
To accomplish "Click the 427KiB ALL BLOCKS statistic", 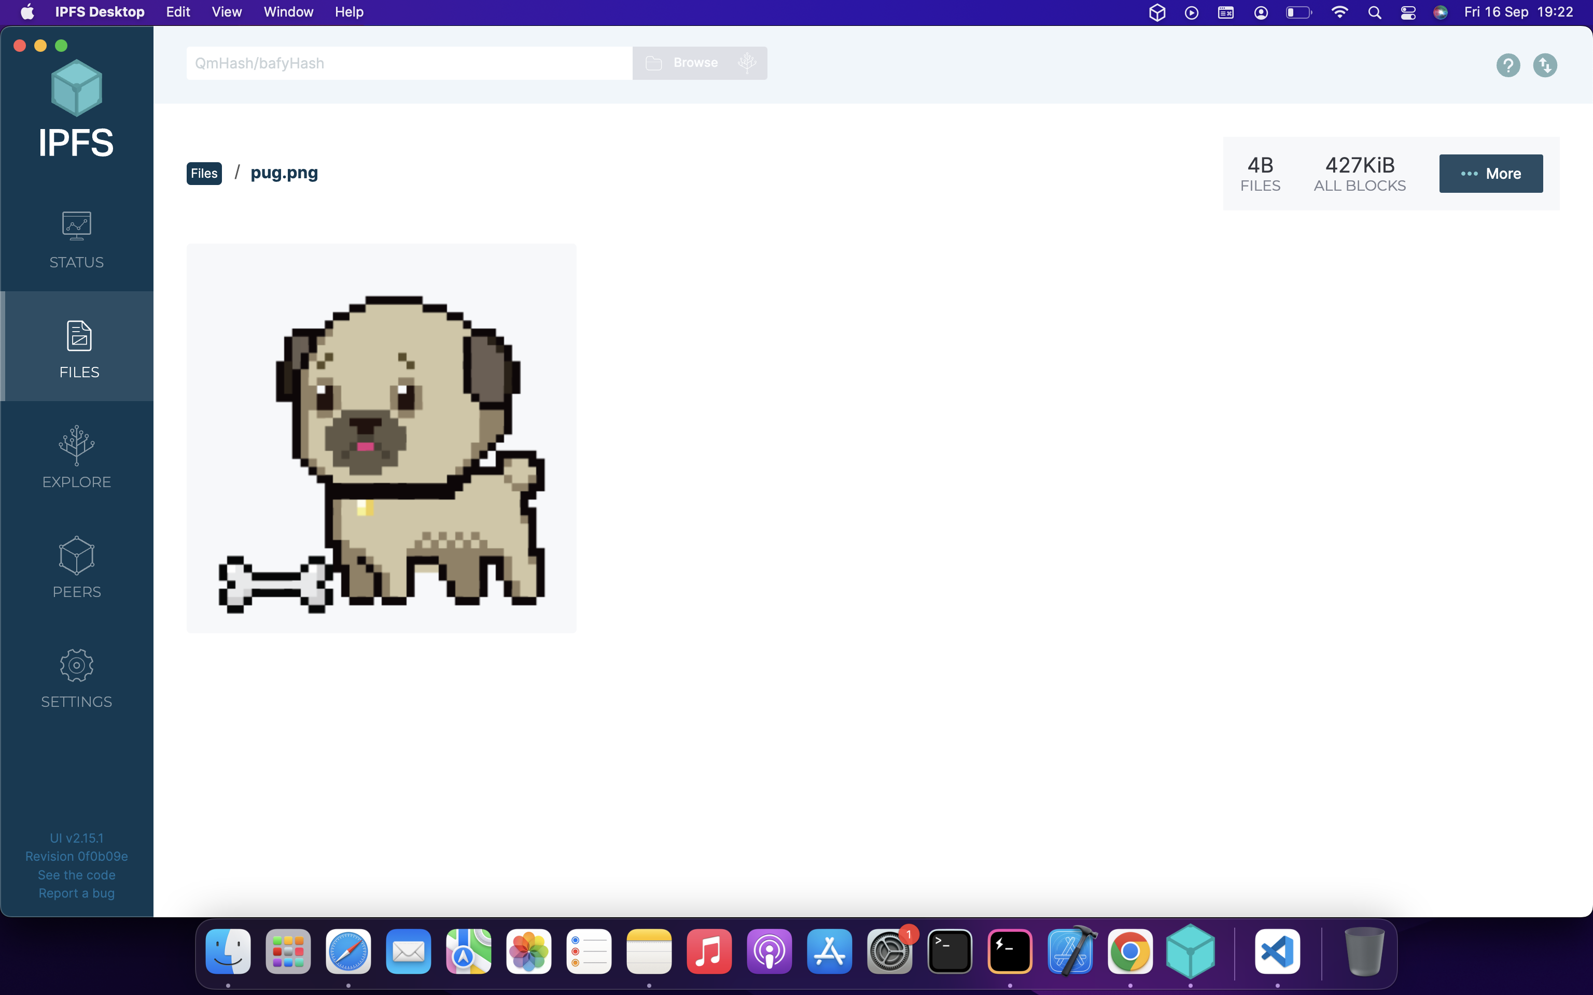I will pos(1360,174).
